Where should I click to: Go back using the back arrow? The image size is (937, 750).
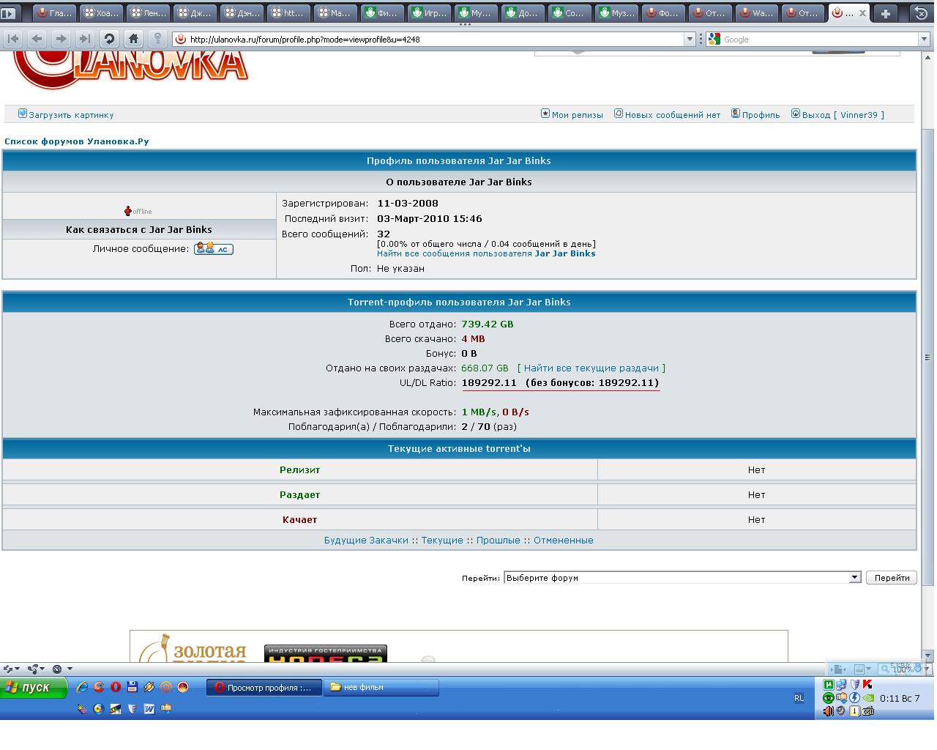[x=37, y=39]
